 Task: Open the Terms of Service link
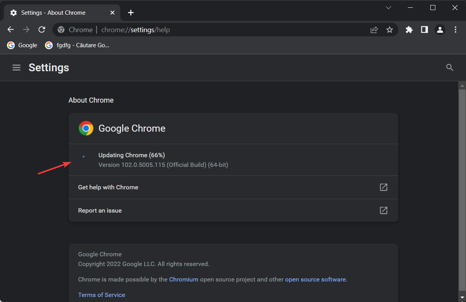point(102,295)
